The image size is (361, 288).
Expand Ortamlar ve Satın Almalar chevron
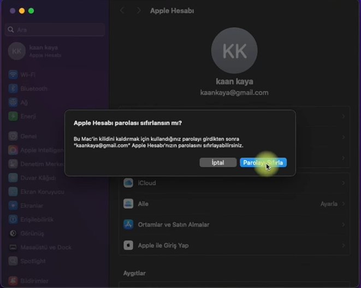[x=344, y=225]
